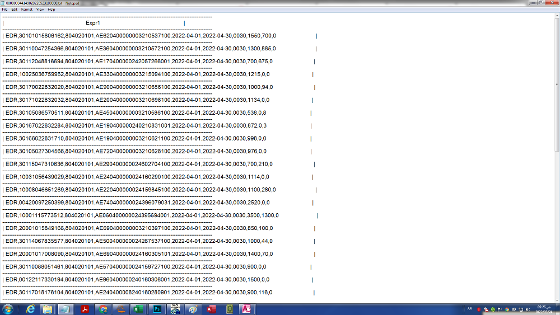This screenshot has height=315, width=560.
Task: Open the Windows Start menu orb
Action: pos(7,309)
